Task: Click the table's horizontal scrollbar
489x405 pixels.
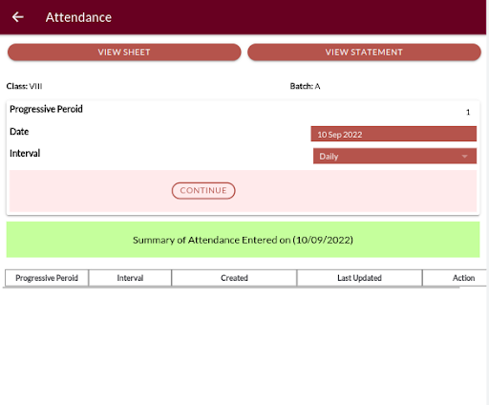Action: tap(231, 288)
